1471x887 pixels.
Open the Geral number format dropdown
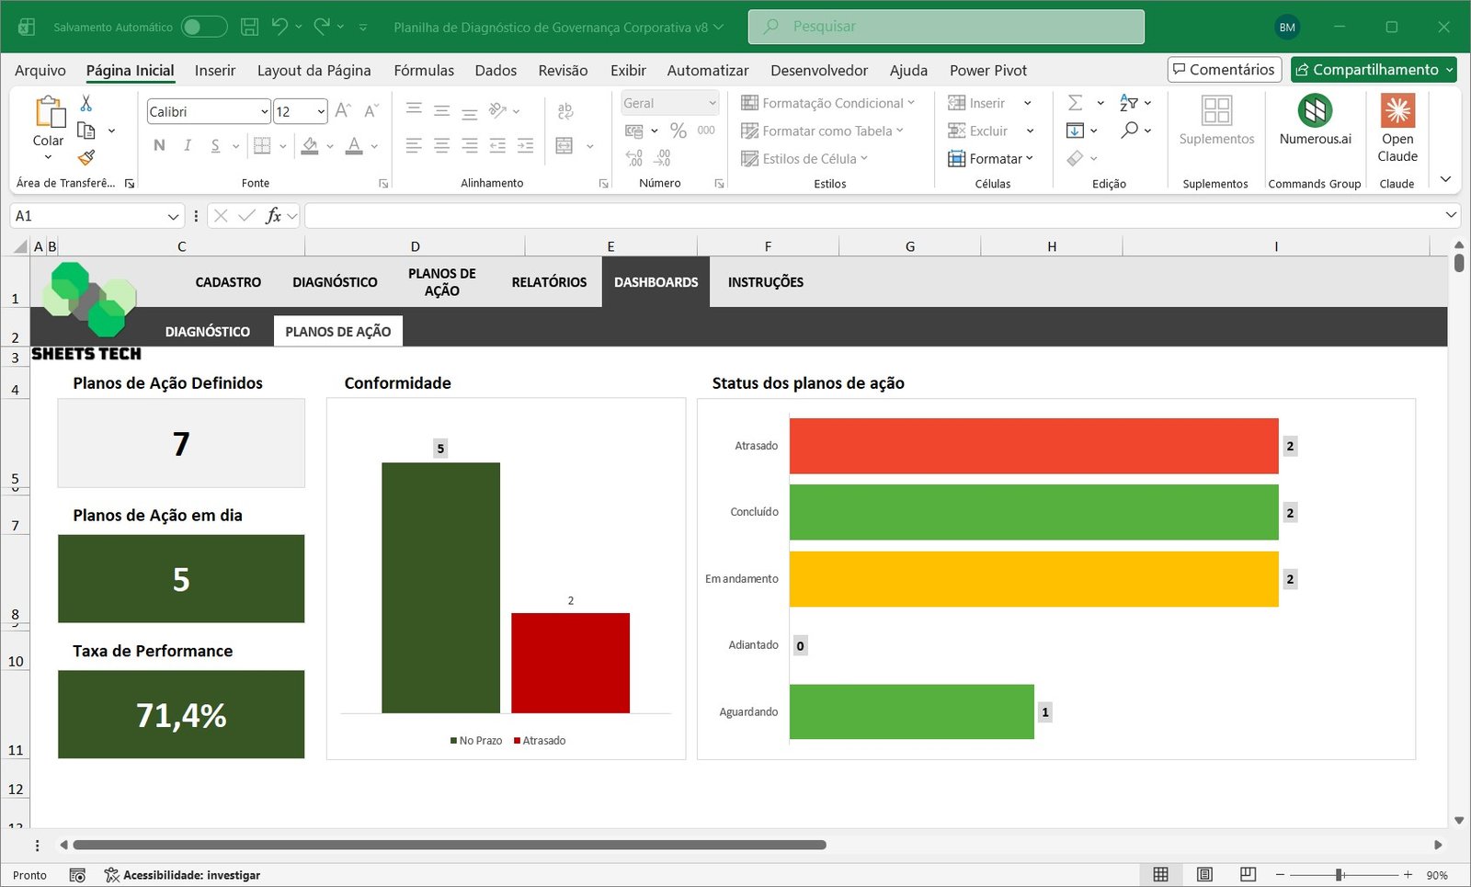(712, 103)
